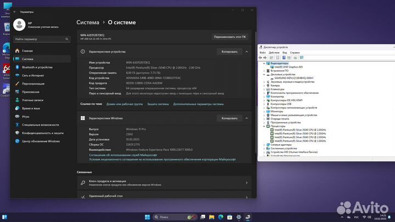
Task: Open 'Домен или рабочая группа' link
Action: click(125, 104)
